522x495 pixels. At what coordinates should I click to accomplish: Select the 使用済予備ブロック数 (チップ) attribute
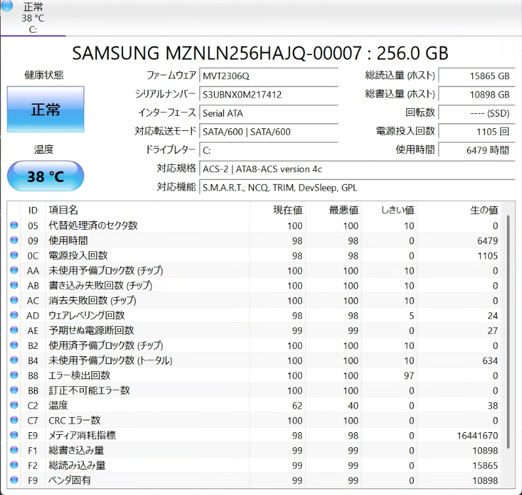[x=106, y=345]
